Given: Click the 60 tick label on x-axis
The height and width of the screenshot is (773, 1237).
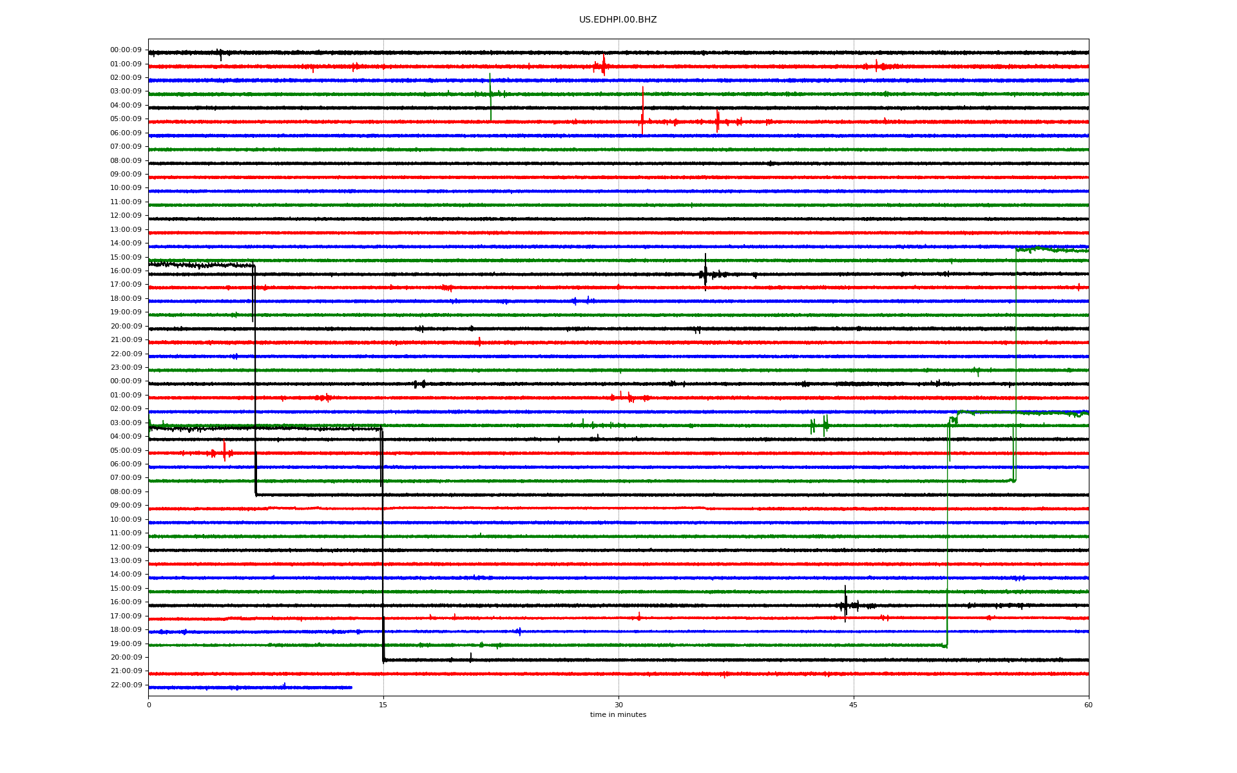Looking at the screenshot, I should (1088, 705).
